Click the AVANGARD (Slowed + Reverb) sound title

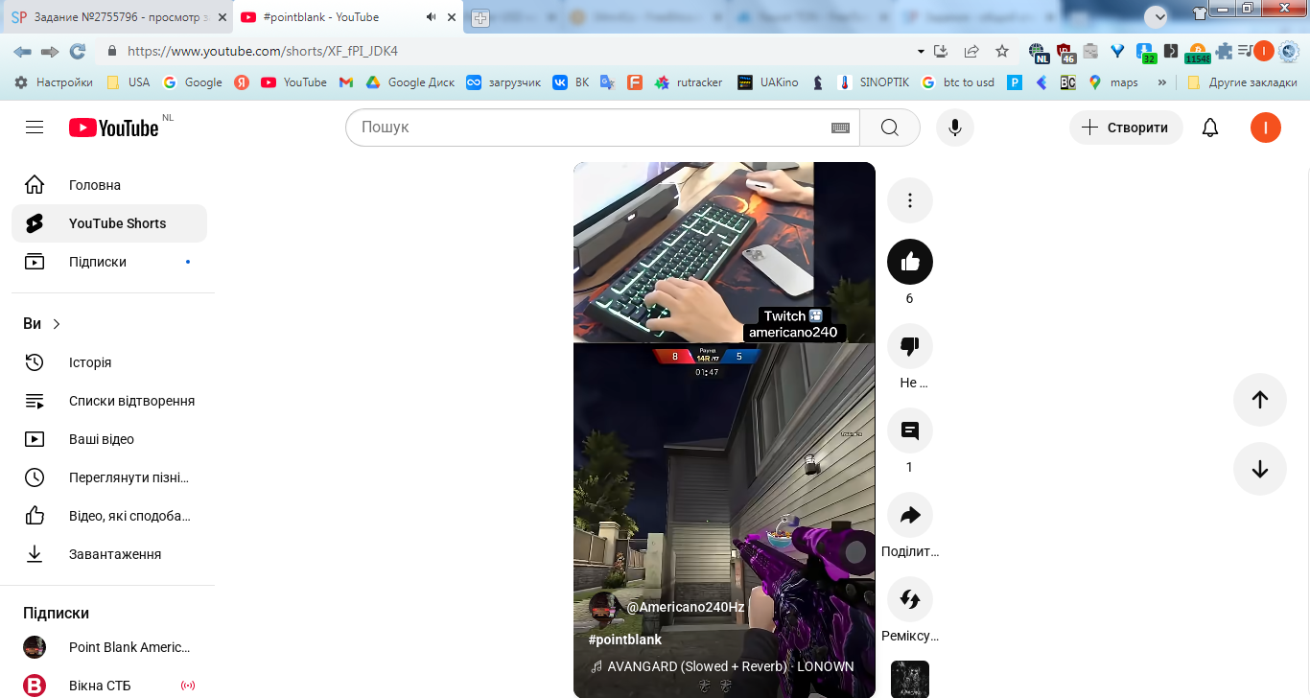[731, 666]
